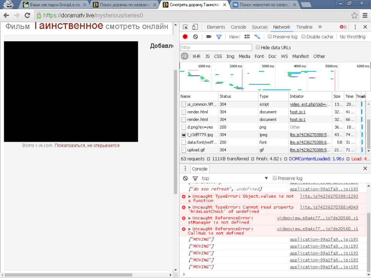This screenshot has height=278, width=371.
Task: Clear the network log icon
Action: 196,37
